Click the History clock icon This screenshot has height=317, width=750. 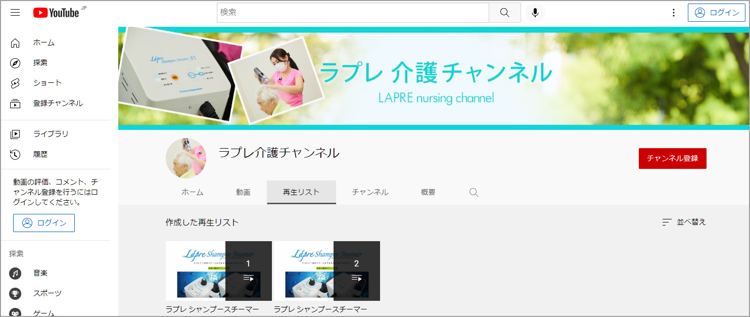(x=15, y=154)
